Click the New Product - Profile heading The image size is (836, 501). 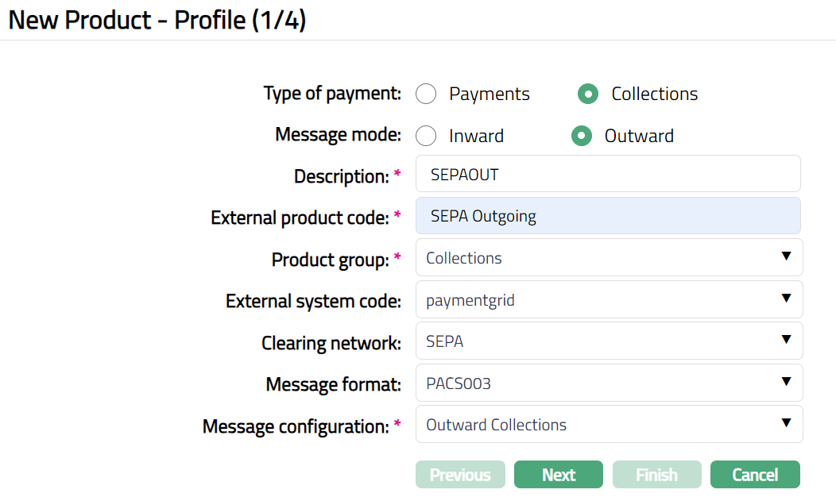click(x=157, y=21)
